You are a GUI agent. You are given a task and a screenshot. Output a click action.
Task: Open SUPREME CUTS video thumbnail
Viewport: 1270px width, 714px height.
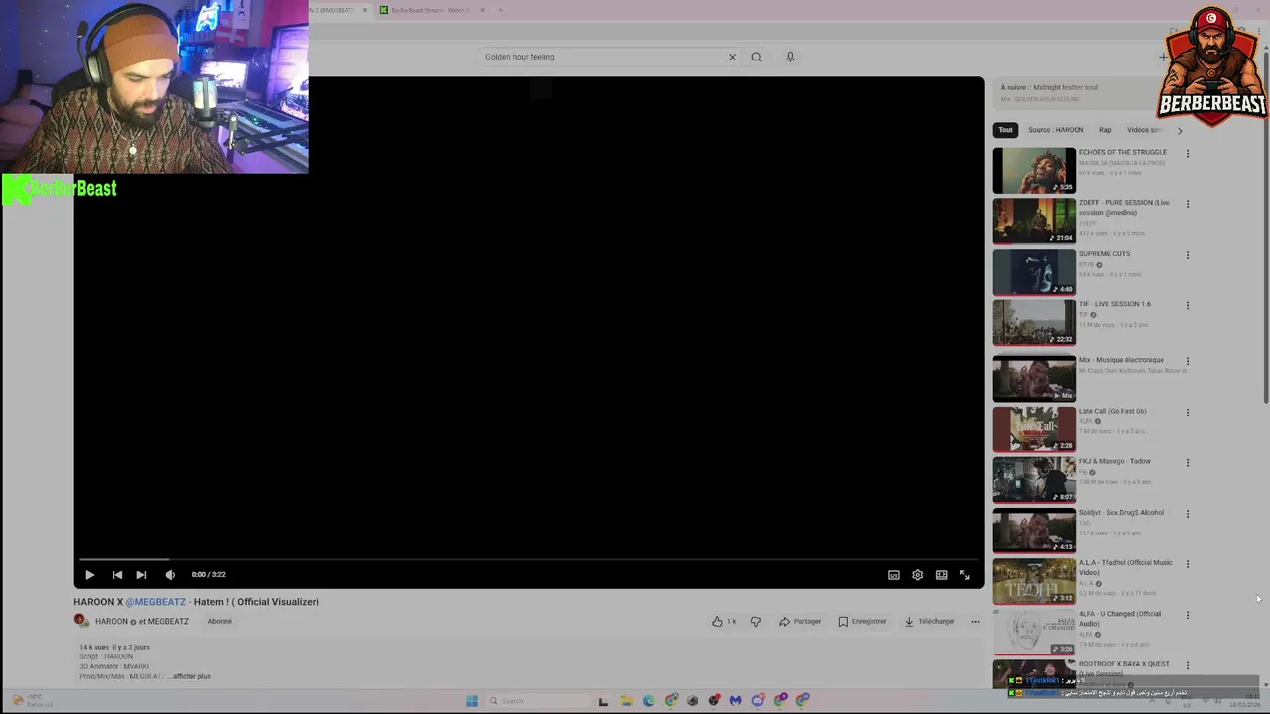[x=1034, y=272]
